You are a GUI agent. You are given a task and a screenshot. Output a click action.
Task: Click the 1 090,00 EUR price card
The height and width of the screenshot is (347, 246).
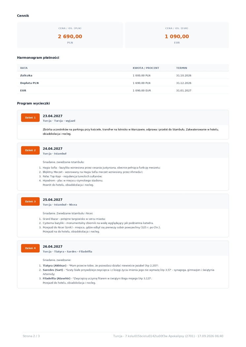tap(177, 35)
